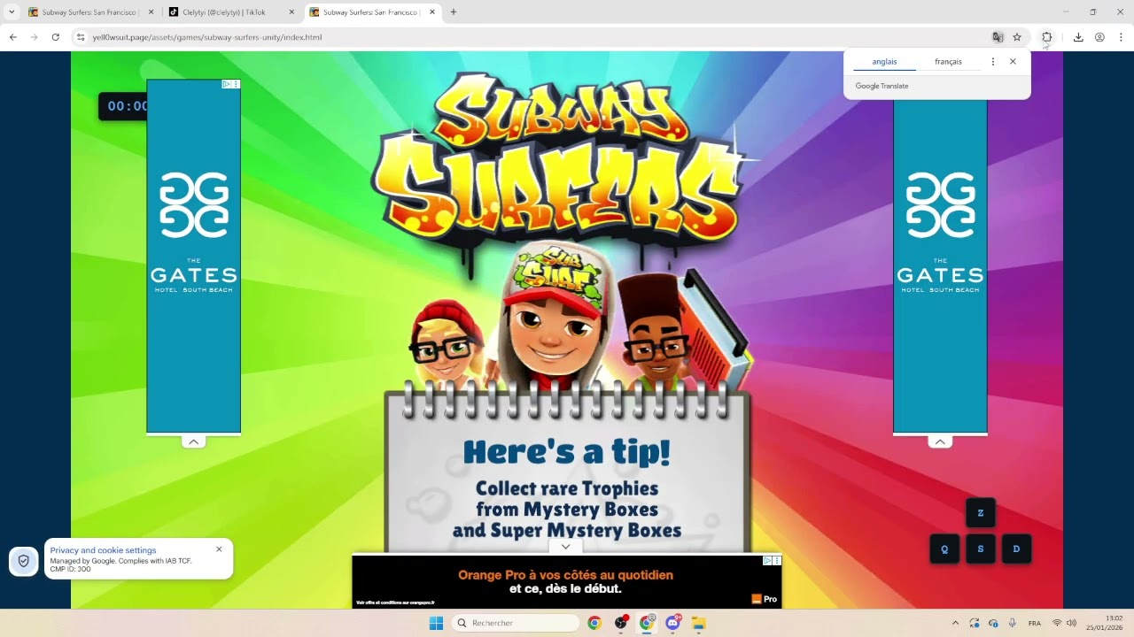Click the on-screen S key
Screen dimensions: 1134x637
pos(980,549)
